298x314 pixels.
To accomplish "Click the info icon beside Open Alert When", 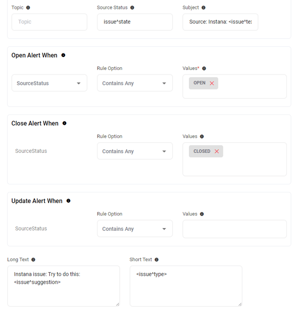I will [63, 55].
